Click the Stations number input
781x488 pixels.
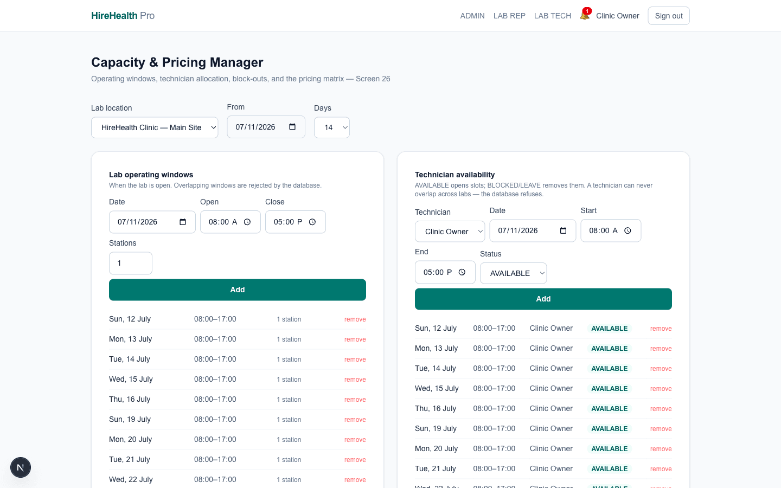click(x=131, y=263)
